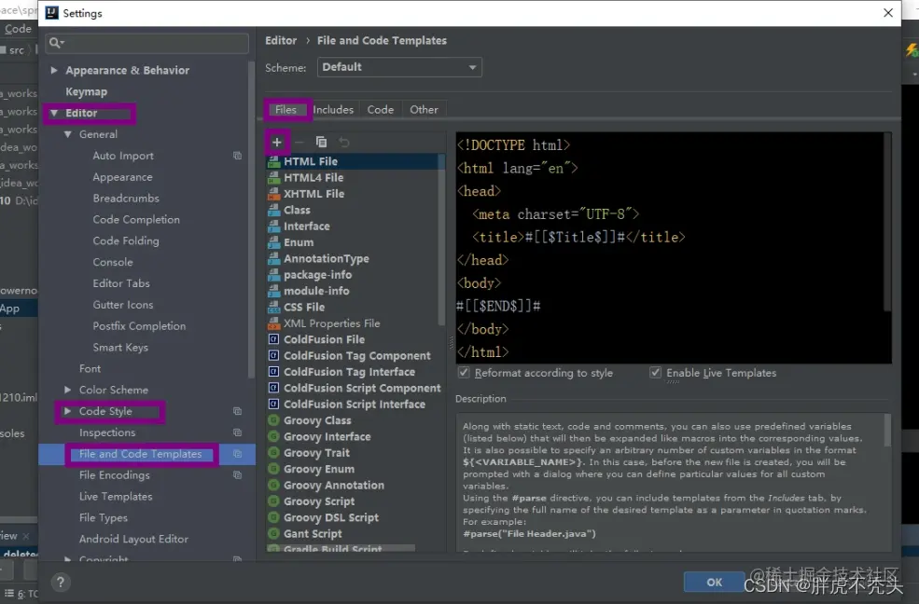This screenshot has height=604, width=919.
Task: Collapse the General subtree arrow
Action: point(68,134)
